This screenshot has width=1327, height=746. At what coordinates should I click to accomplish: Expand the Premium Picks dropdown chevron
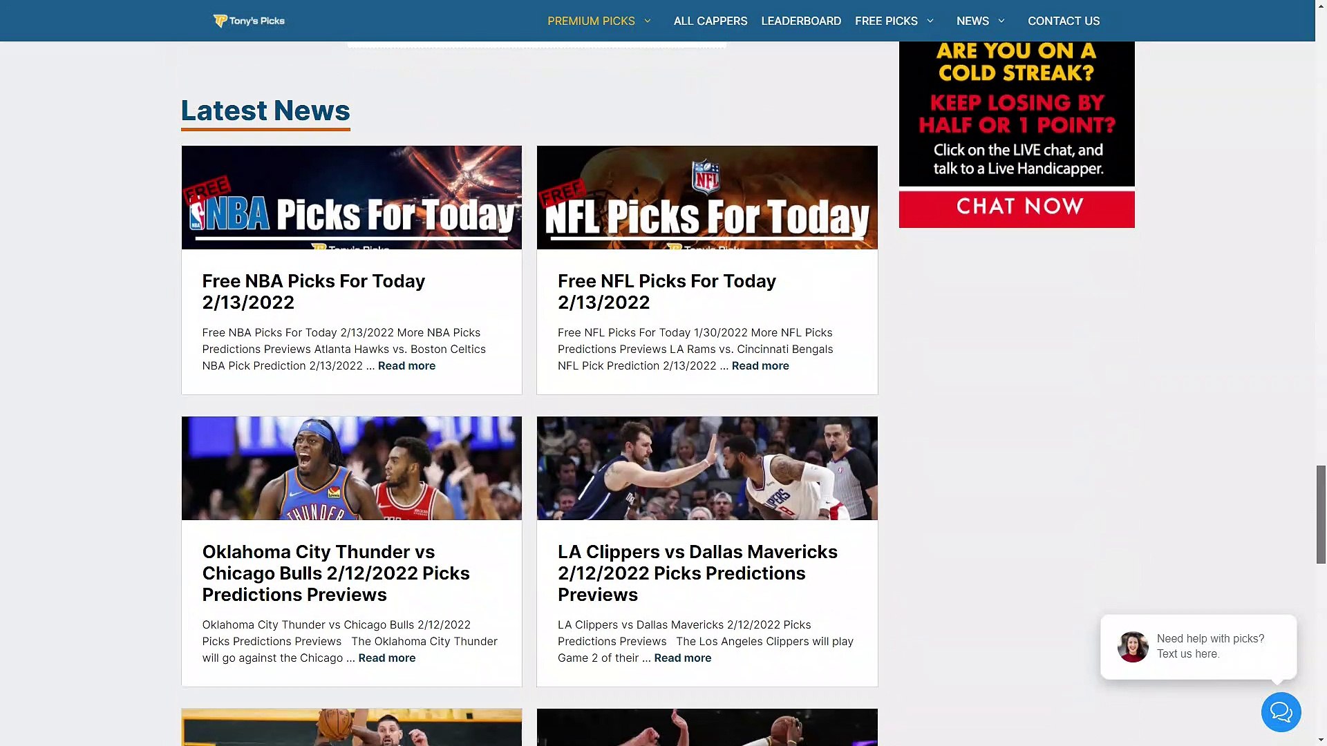click(x=648, y=21)
